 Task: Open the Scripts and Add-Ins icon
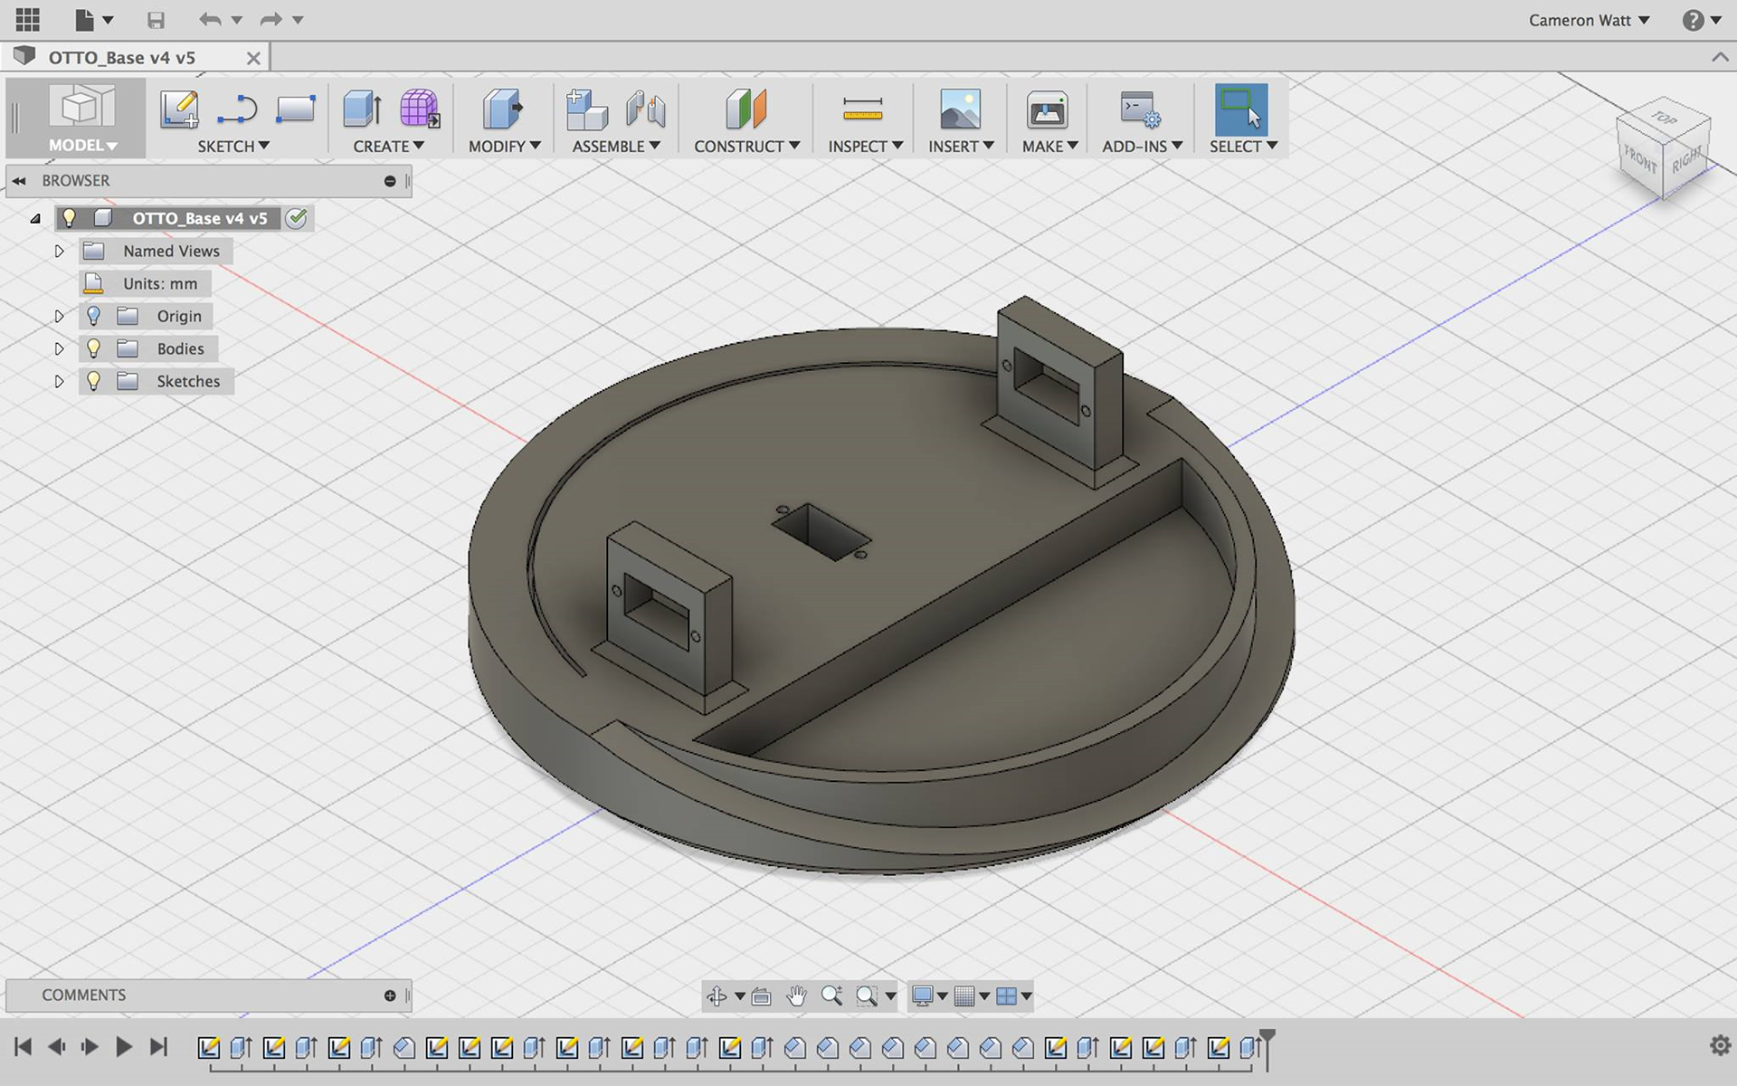(1140, 110)
